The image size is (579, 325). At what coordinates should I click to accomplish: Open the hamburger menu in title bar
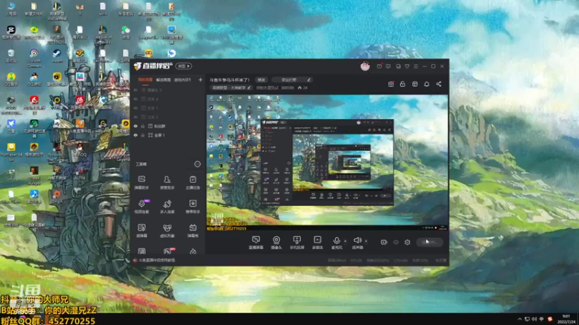pyautogui.click(x=415, y=66)
